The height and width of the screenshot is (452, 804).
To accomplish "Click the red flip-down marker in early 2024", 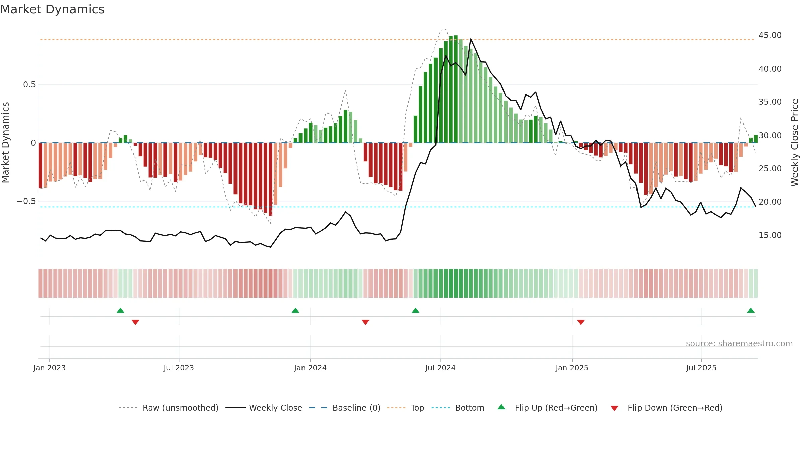I will 365,322.
